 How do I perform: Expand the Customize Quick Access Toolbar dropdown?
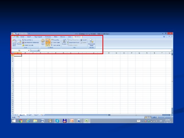(29, 34)
